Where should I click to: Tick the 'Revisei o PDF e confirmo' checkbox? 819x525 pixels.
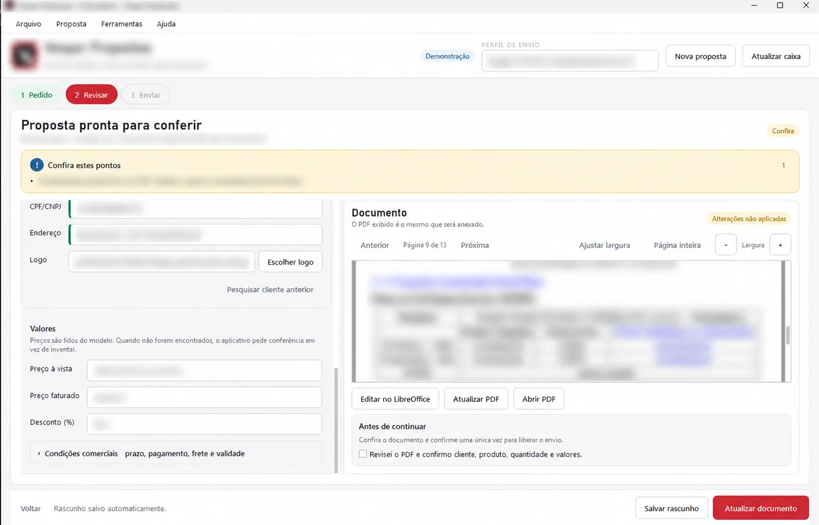(363, 454)
